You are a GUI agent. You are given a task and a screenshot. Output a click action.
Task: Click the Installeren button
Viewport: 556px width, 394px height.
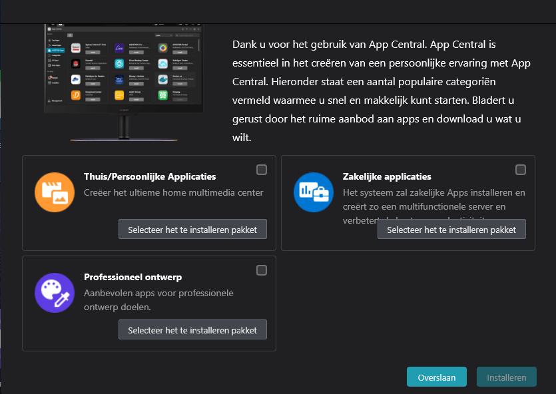(506, 377)
